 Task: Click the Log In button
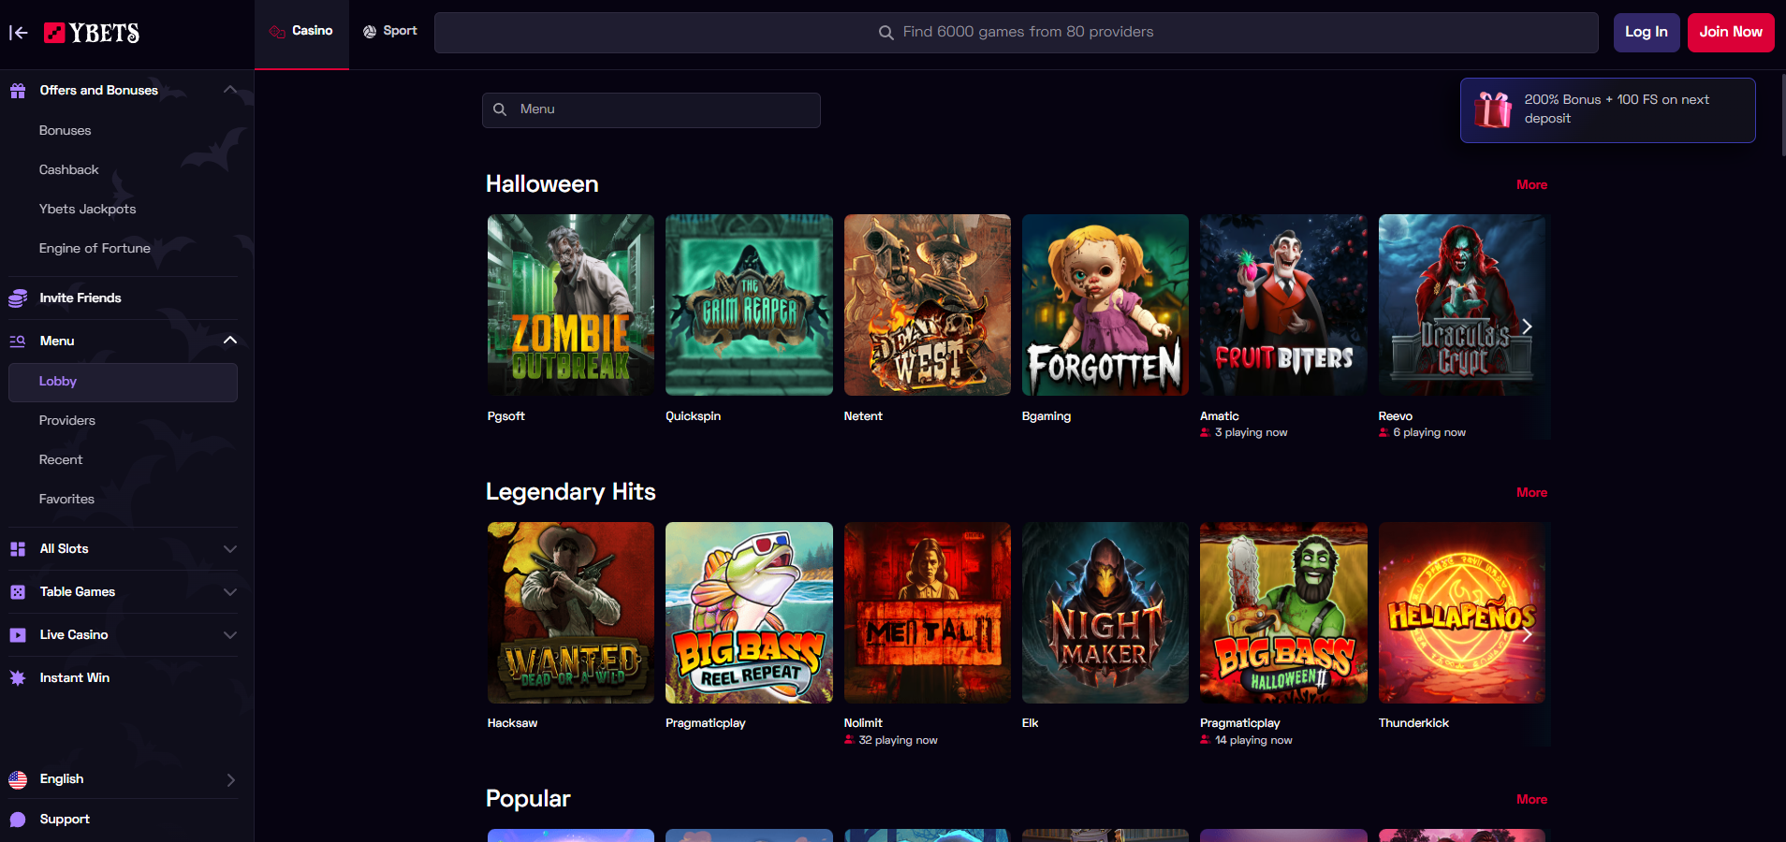(x=1646, y=32)
